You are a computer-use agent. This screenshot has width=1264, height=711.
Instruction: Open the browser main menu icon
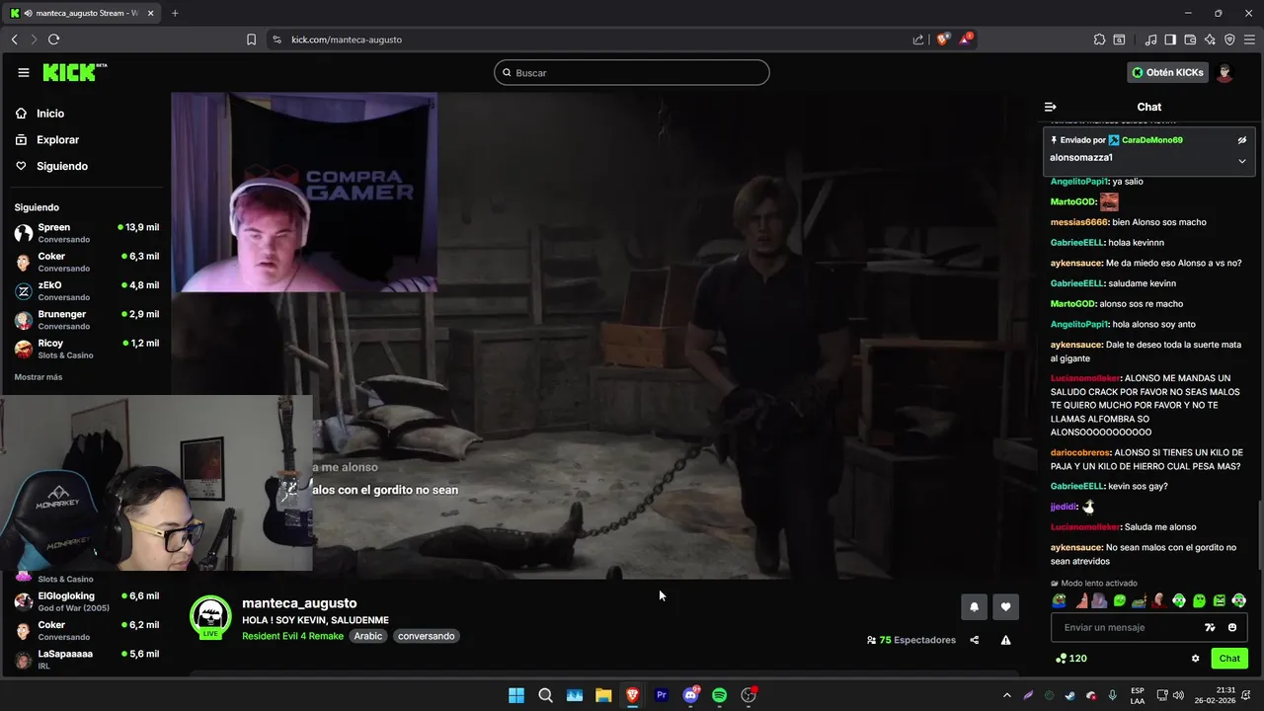coord(1249,39)
